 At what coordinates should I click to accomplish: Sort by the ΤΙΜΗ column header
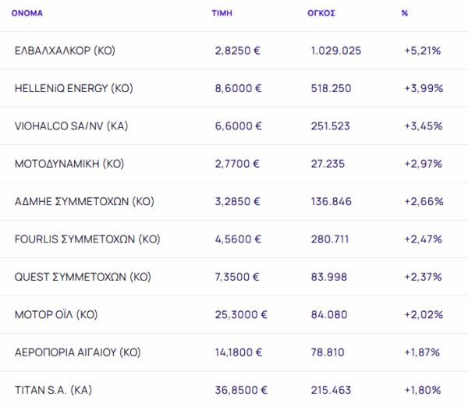pos(222,13)
